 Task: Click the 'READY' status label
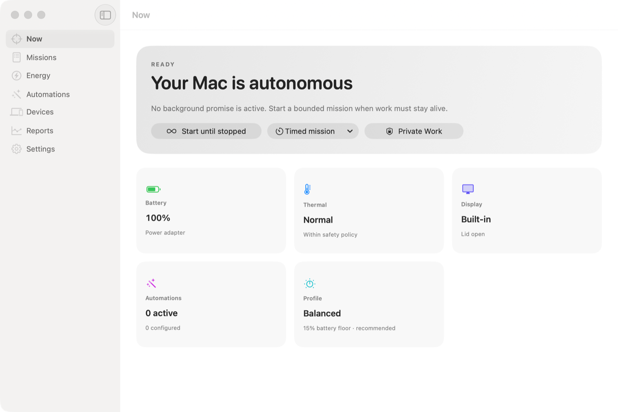(163, 65)
